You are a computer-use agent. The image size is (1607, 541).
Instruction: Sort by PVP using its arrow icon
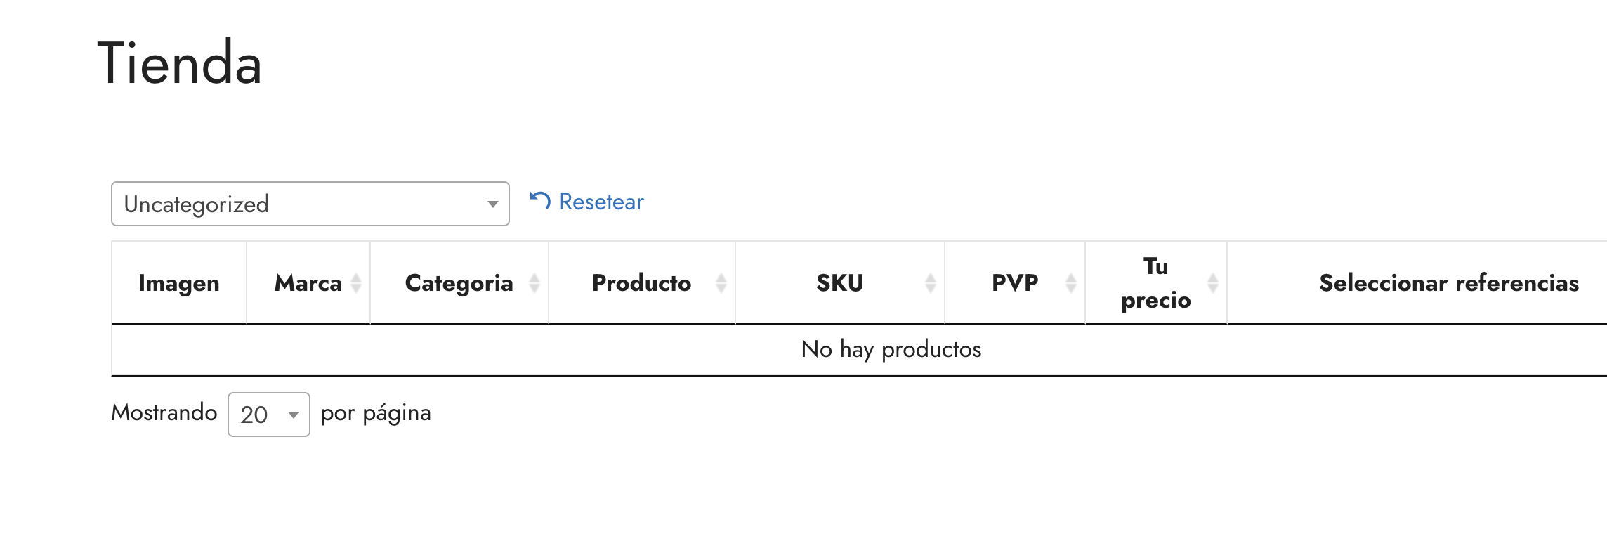tap(1071, 283)
